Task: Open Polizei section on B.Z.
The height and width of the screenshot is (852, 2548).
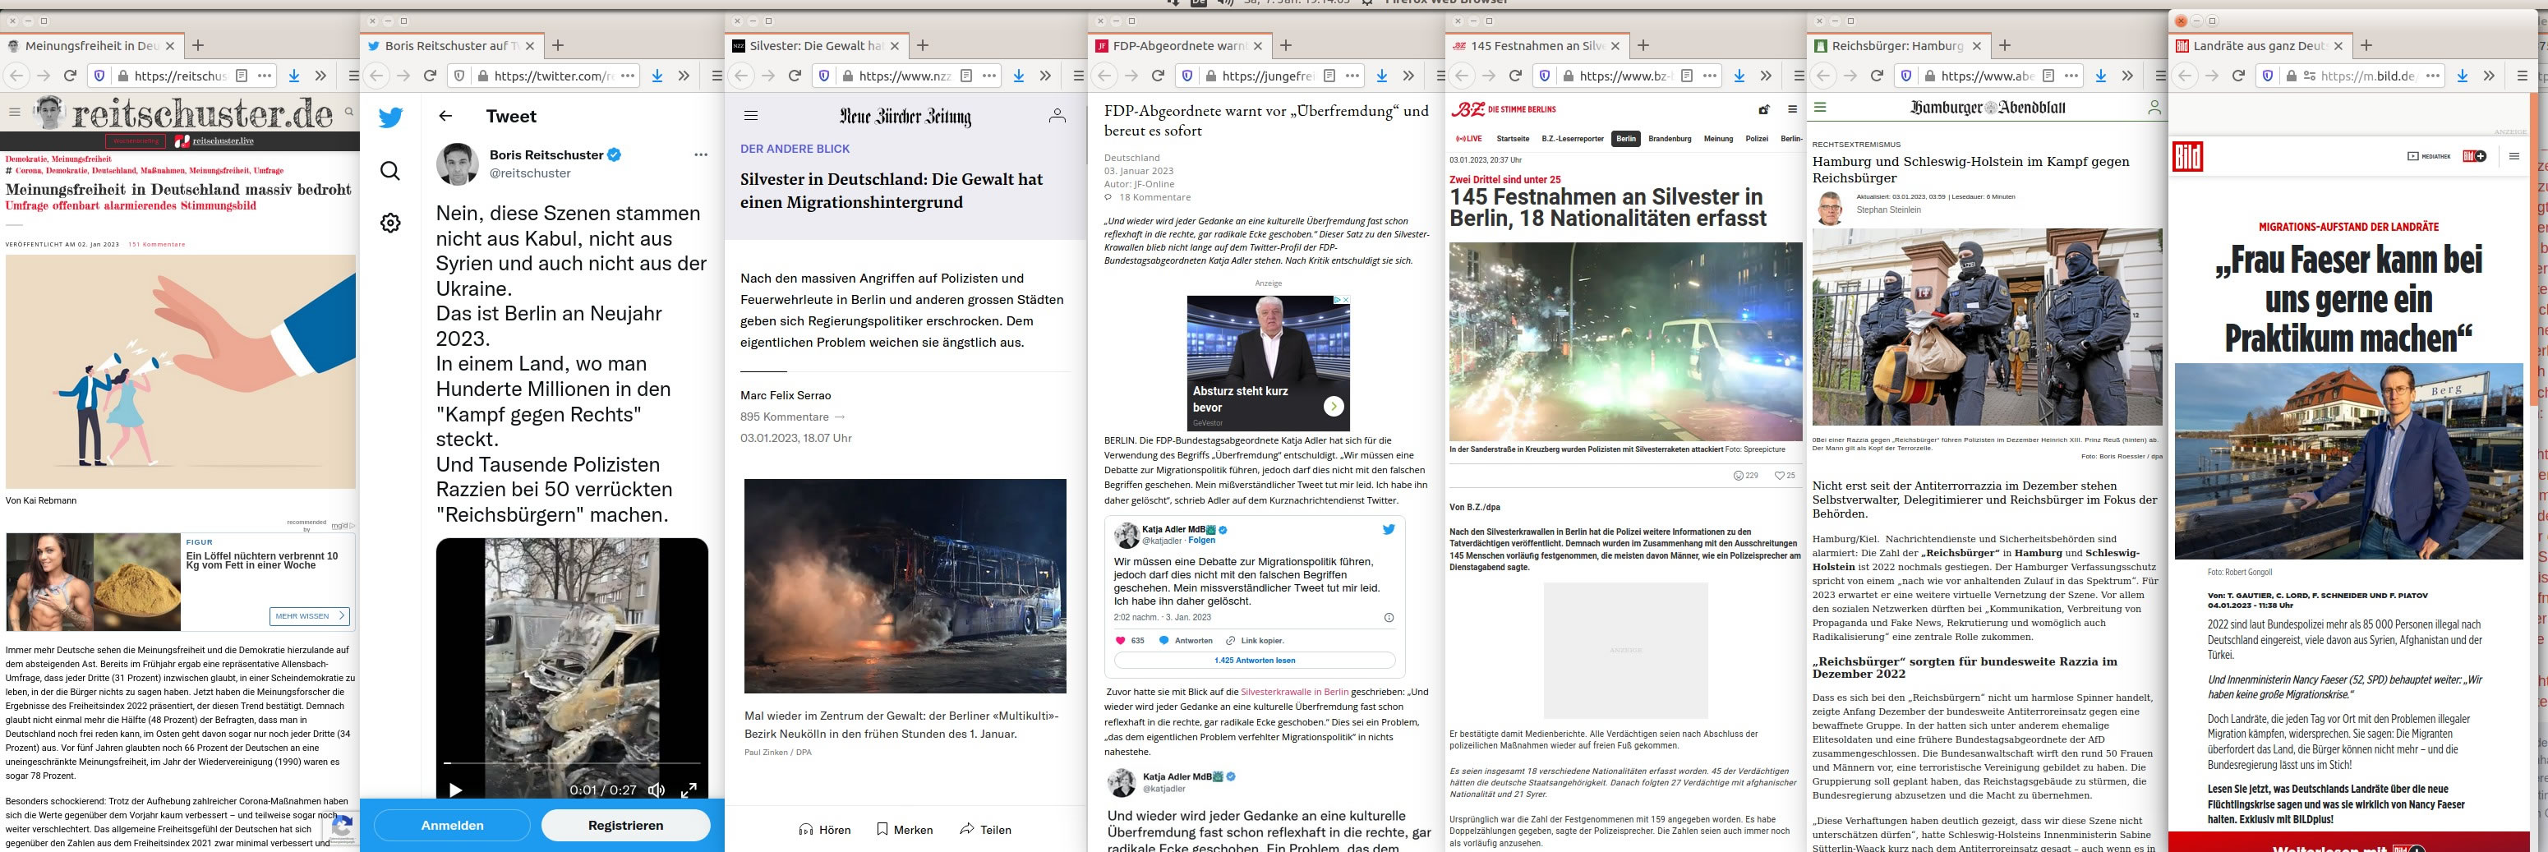Action: [x=1757, y=139]
